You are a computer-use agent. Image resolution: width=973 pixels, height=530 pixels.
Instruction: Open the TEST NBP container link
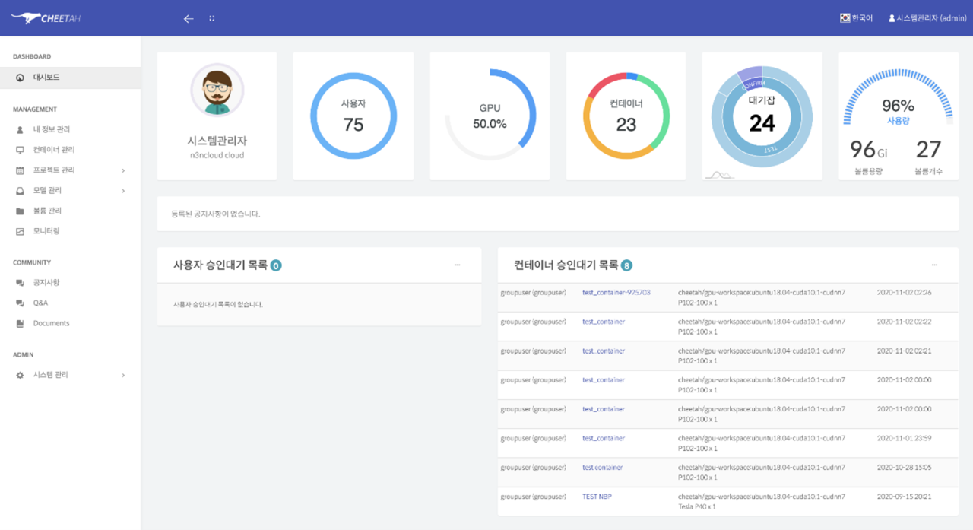597,497
